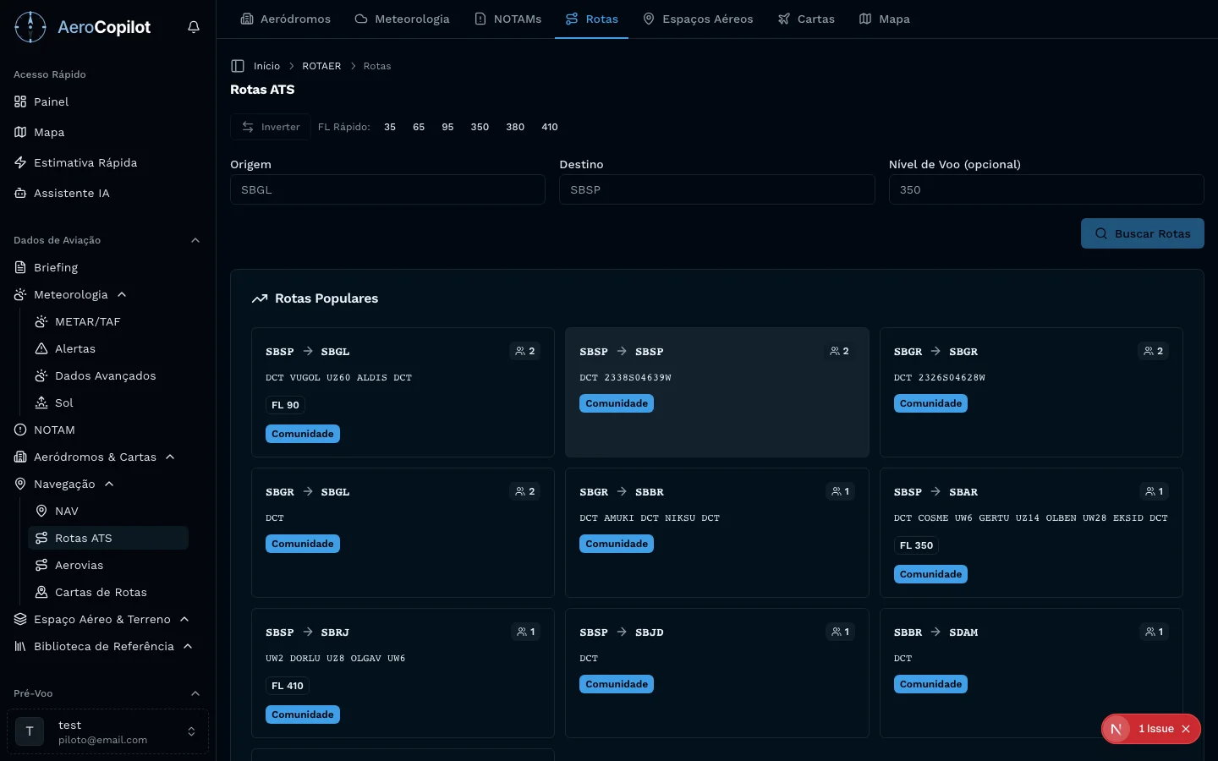Open the Espaços Aéreos tab
The height and width of the screenshot is (761, 1218).
coord(698,19)
